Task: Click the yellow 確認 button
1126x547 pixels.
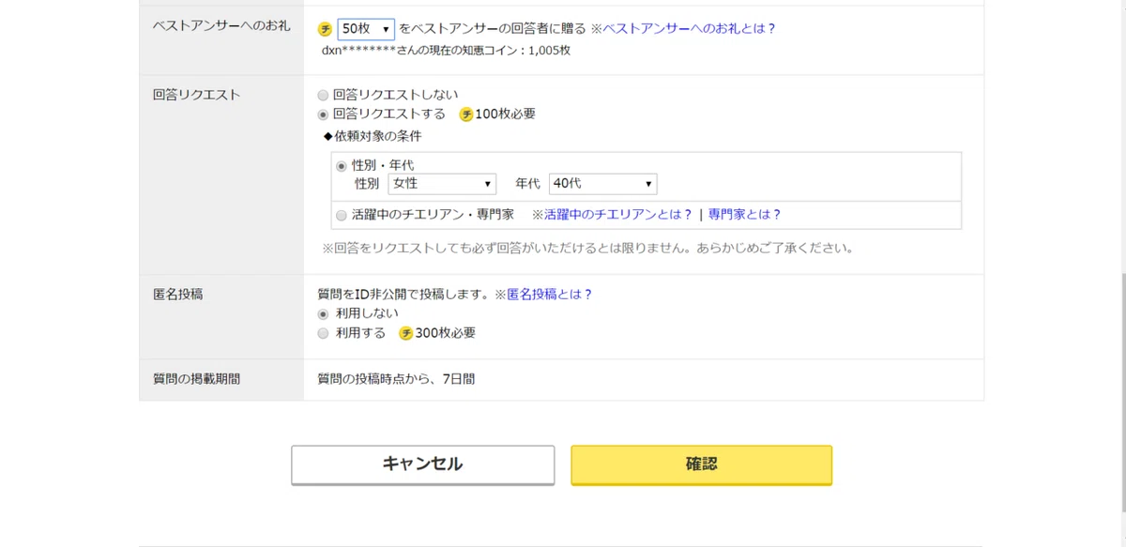Action: click(x=702, y=464)
